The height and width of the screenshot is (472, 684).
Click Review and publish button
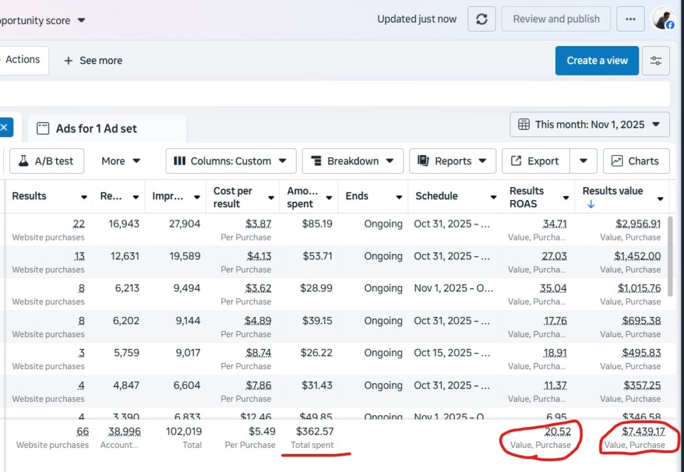[556, 19]
